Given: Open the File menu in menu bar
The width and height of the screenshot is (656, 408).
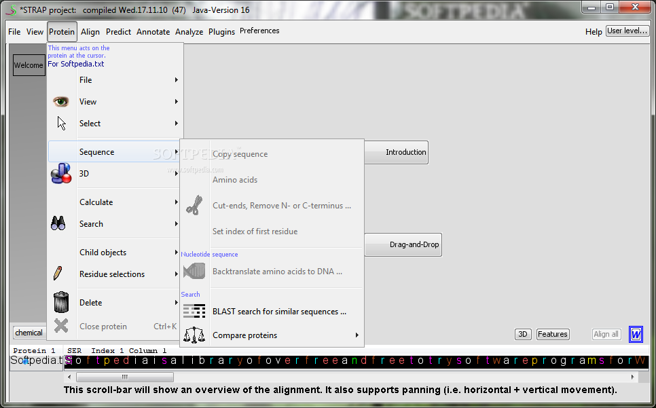Looking at the screenshot, I should point(14,32).
